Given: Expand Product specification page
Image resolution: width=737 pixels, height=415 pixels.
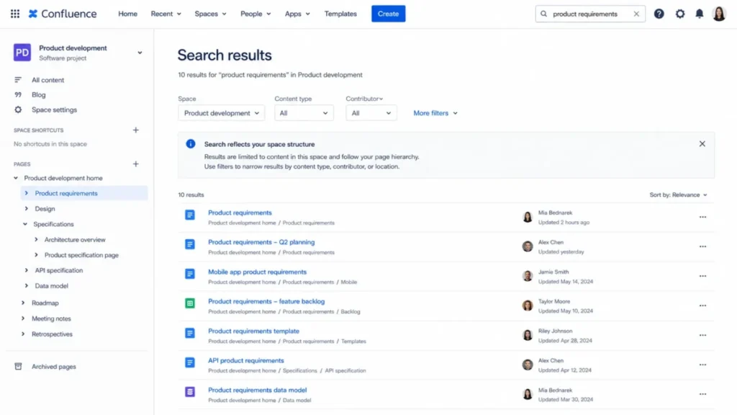Looking at the screenshot, I should click(x=36, y=254).
